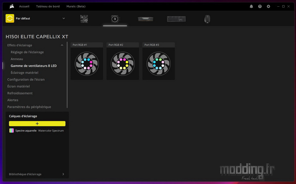Viewport: 296px width, 184px height.
Task: Open the help question mark icon
Action: [260, 6]
